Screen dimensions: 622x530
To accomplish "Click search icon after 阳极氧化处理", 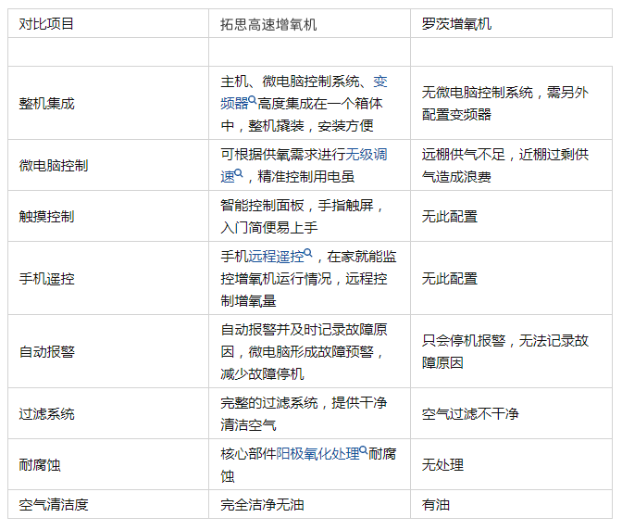I will 364,449.
